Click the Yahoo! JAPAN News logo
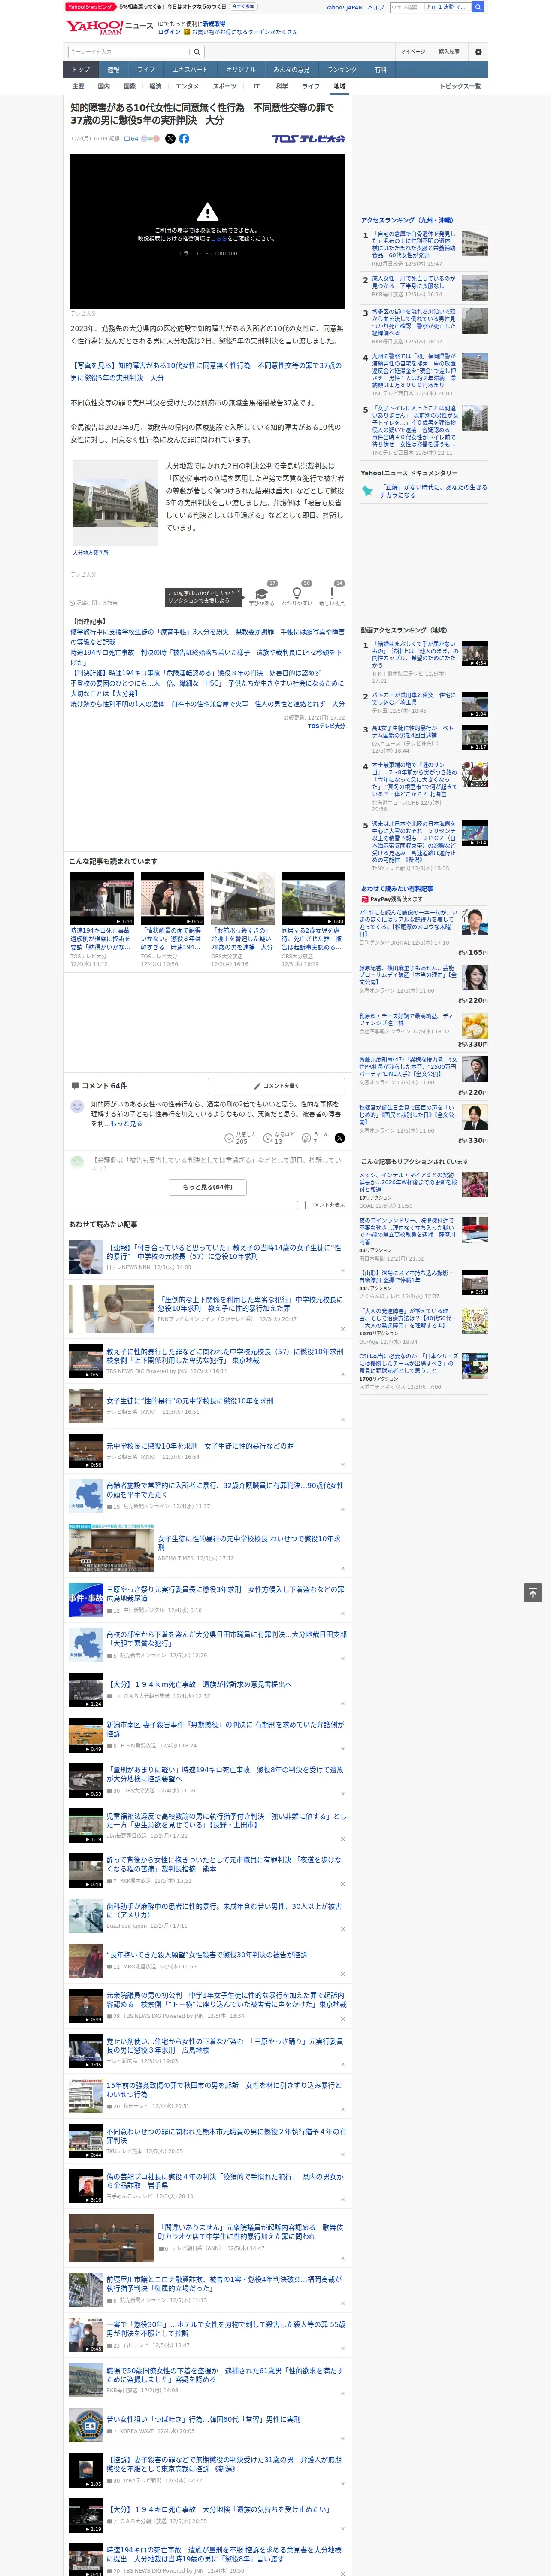 (x=110, y=27)
